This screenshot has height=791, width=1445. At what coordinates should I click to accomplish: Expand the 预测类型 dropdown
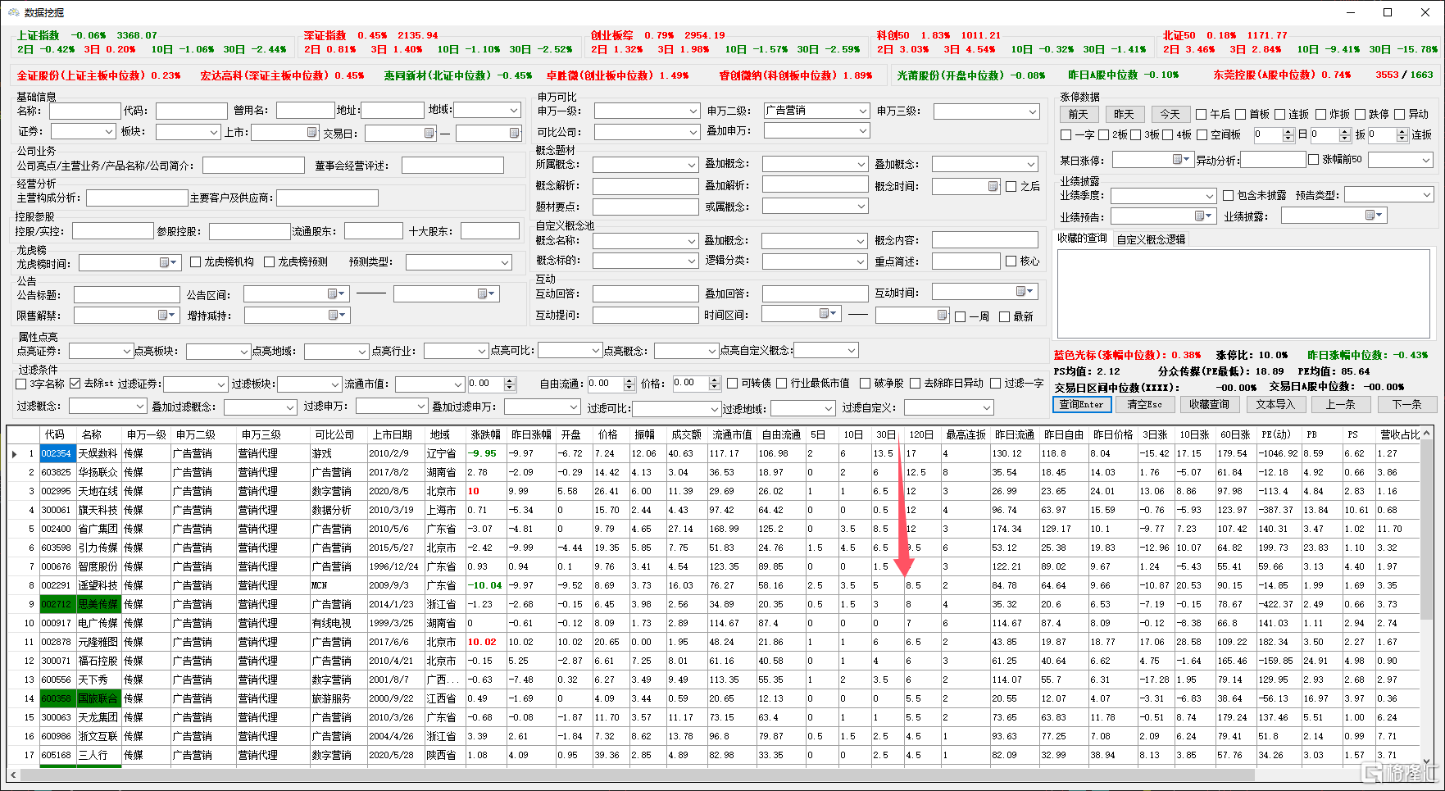point(505,262)
